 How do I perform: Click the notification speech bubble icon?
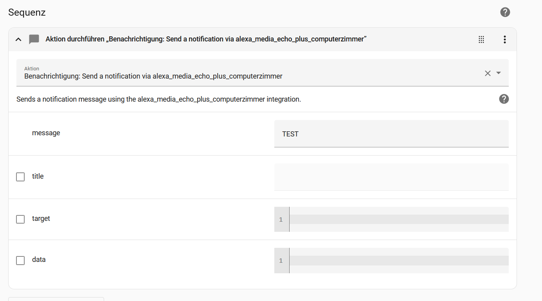coord(34,39)
